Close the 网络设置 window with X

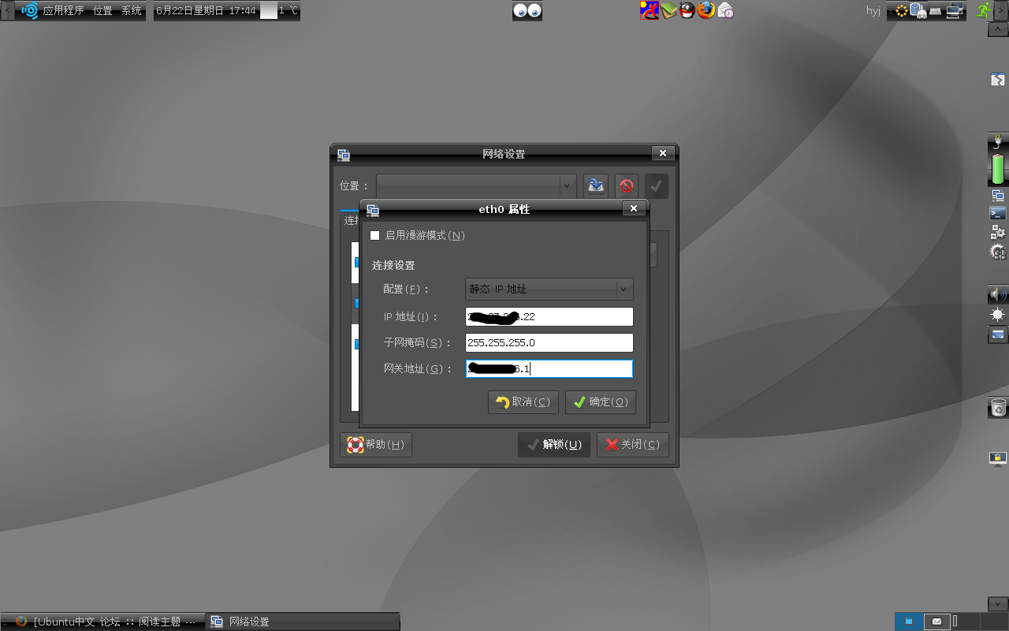(663, 153)
